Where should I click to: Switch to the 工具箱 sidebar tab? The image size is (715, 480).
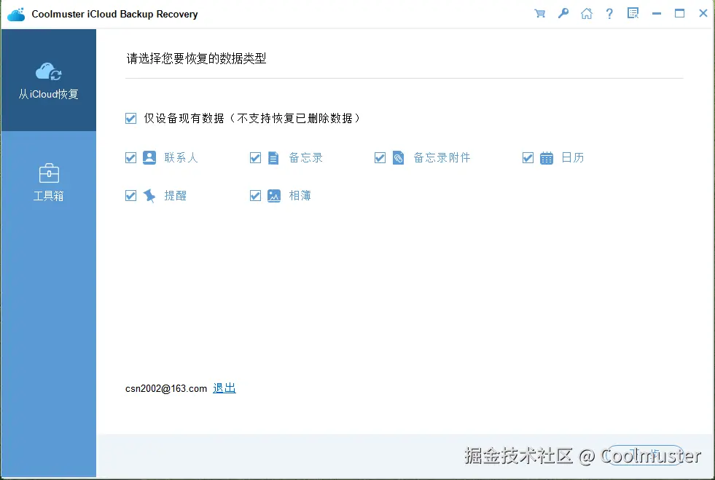48,181
